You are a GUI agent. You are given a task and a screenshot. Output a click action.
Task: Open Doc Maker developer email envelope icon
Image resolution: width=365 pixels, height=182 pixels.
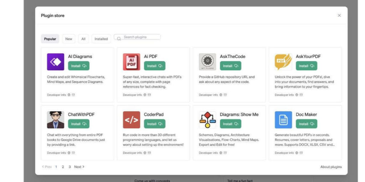(x=301, y=153)
